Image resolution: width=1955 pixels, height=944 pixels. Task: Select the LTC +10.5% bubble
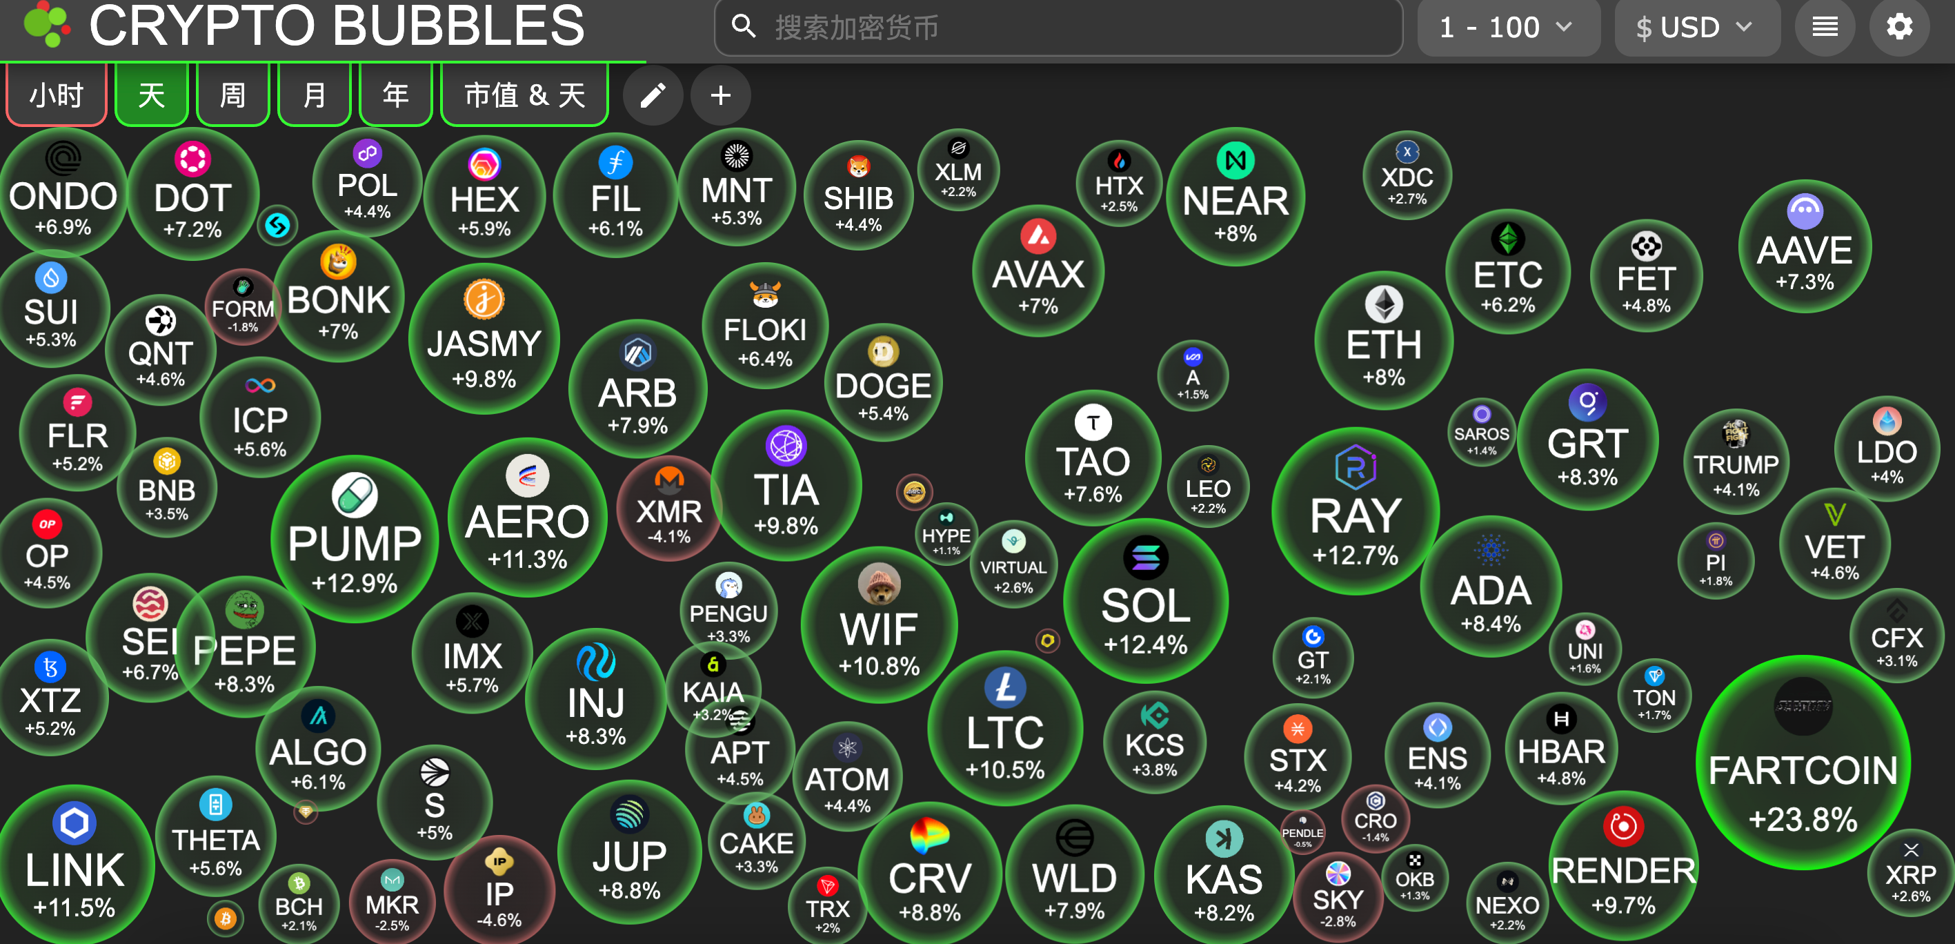[x=1005, y=728]
